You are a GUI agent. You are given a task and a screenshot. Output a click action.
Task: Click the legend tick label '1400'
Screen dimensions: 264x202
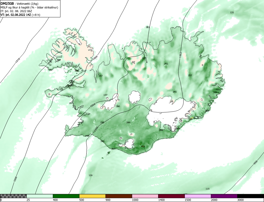coord(162,200)
